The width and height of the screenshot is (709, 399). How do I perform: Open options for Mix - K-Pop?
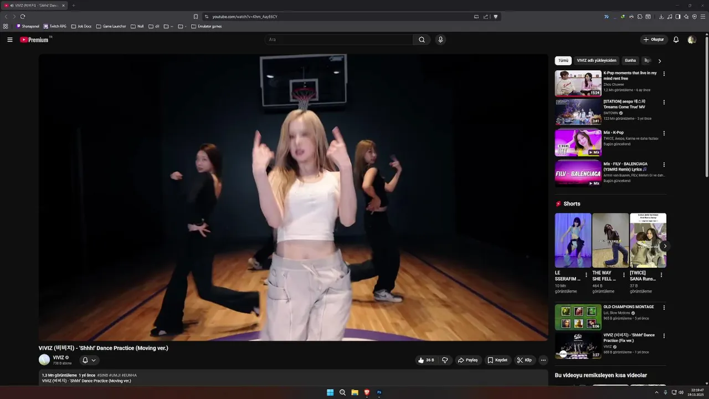tap(664, 134)
